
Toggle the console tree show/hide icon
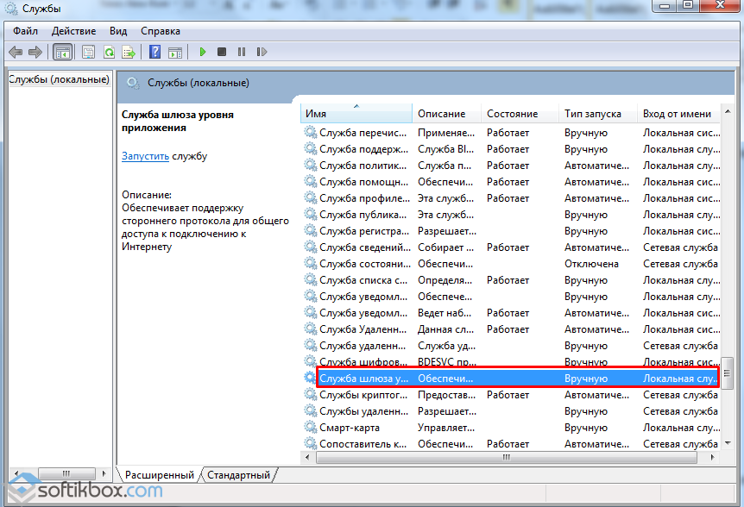coord(63,53)
